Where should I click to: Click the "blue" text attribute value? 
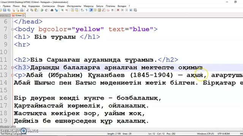coord(141,29)
